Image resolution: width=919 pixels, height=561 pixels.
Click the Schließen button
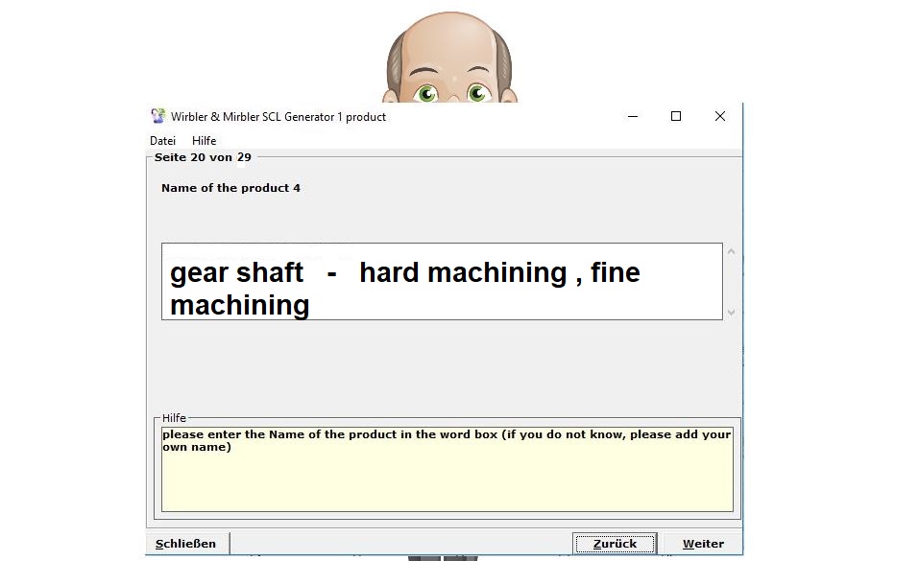tap(186, 544)
